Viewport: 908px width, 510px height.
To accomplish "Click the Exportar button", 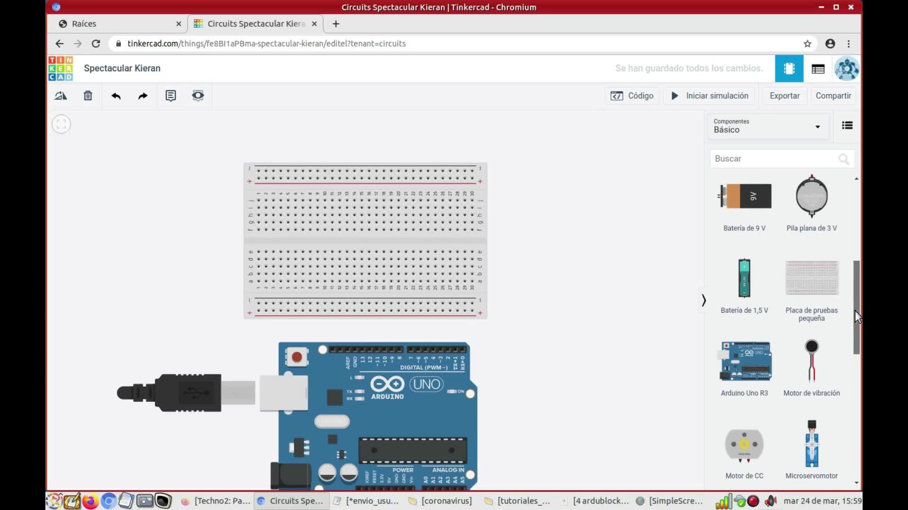I will [x=784, y=96].
